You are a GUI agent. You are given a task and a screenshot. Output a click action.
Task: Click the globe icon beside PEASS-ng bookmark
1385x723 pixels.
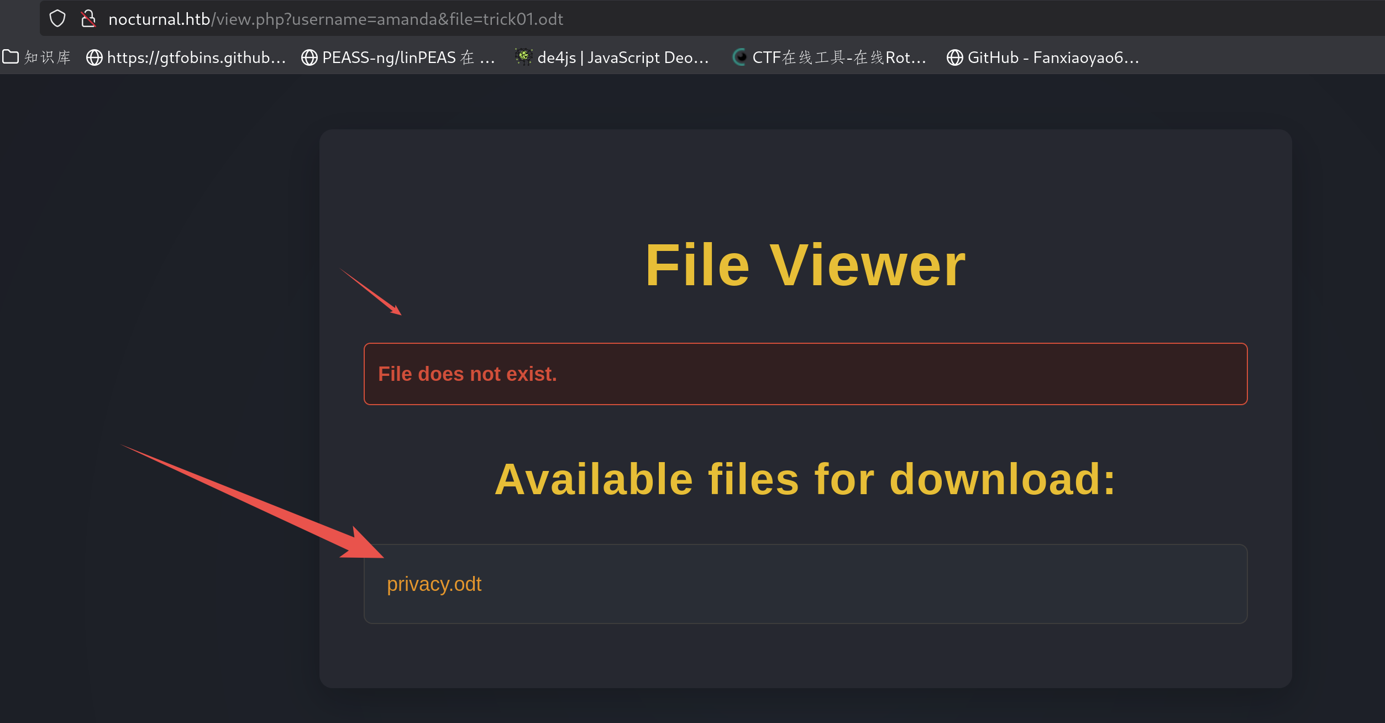coord(309,57)
